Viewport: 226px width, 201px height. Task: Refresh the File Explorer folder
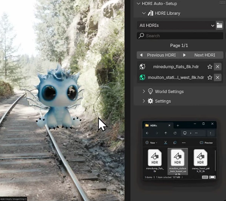pyautogui.click(x=175, y=133)
